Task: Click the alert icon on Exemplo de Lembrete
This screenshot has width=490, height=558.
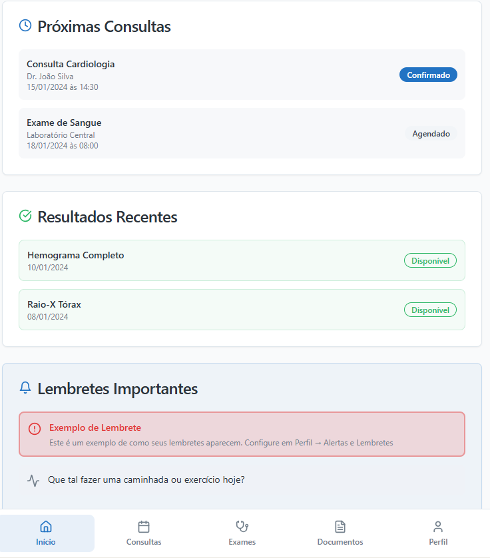Action: coord(35,429)
